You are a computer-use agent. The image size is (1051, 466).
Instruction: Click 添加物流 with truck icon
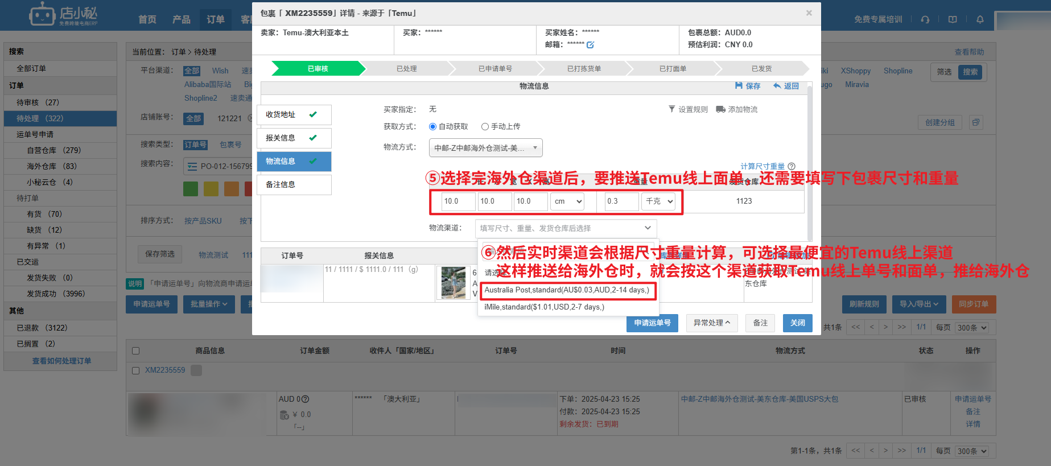[x=737, y=109]
